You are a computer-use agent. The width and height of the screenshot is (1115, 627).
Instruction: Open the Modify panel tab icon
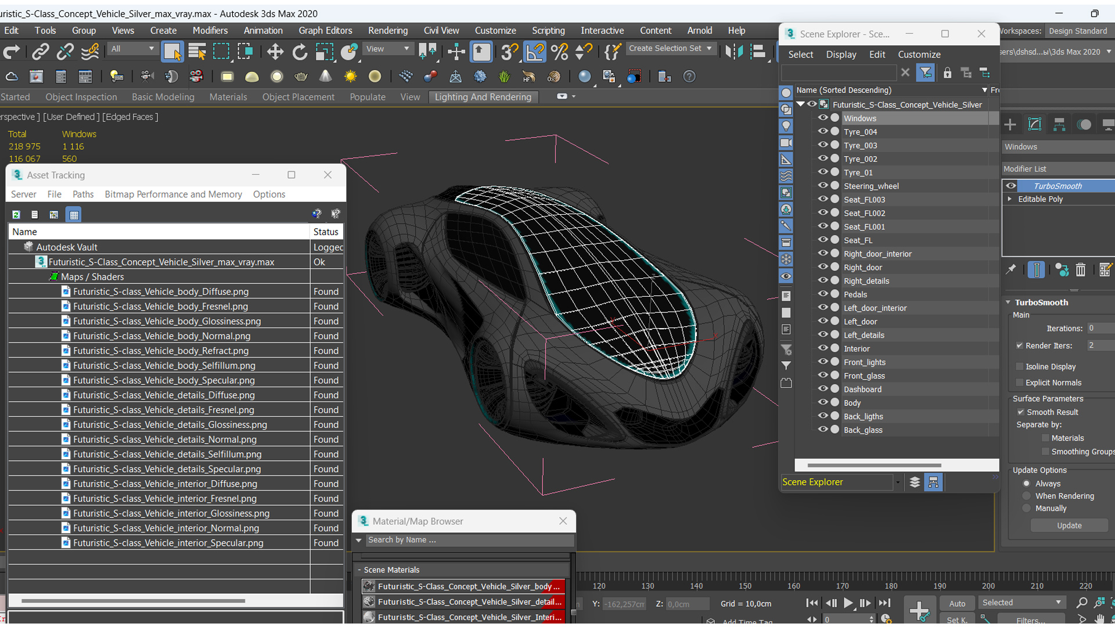click(x=1034, y=124)
